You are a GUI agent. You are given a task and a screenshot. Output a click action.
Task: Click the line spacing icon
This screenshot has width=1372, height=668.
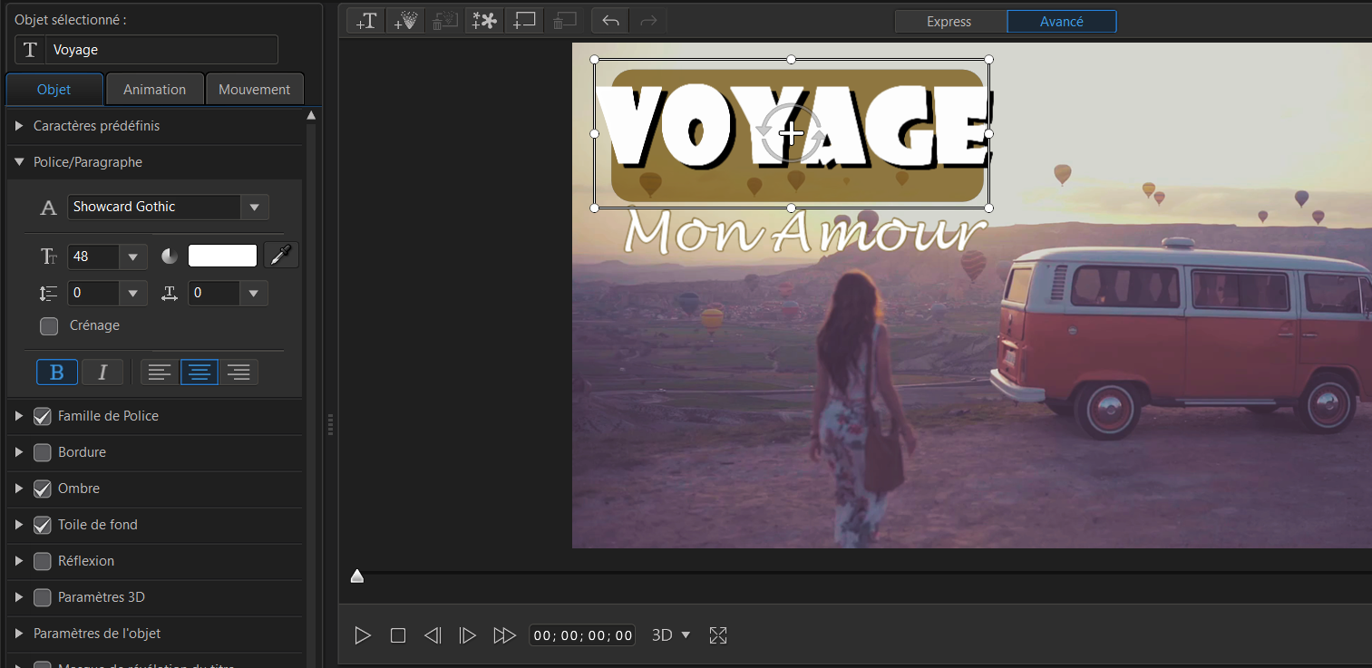point(49,293)
